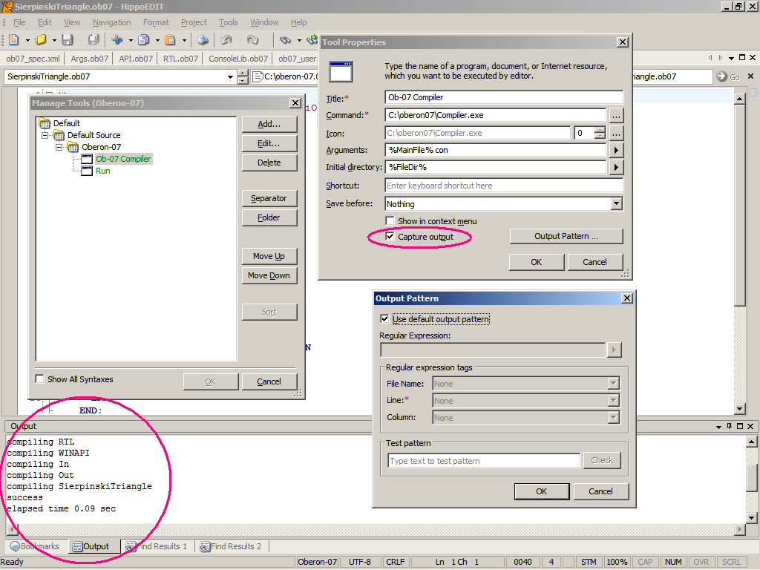This screenshot has height=570, width=760.
Task: Switch to the Find Results 1 tab
Action: click(157, 546)
